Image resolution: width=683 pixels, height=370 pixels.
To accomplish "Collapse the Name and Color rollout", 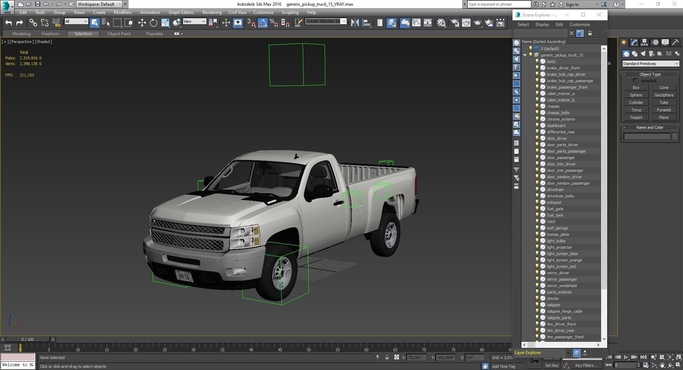I will point(650,127).
